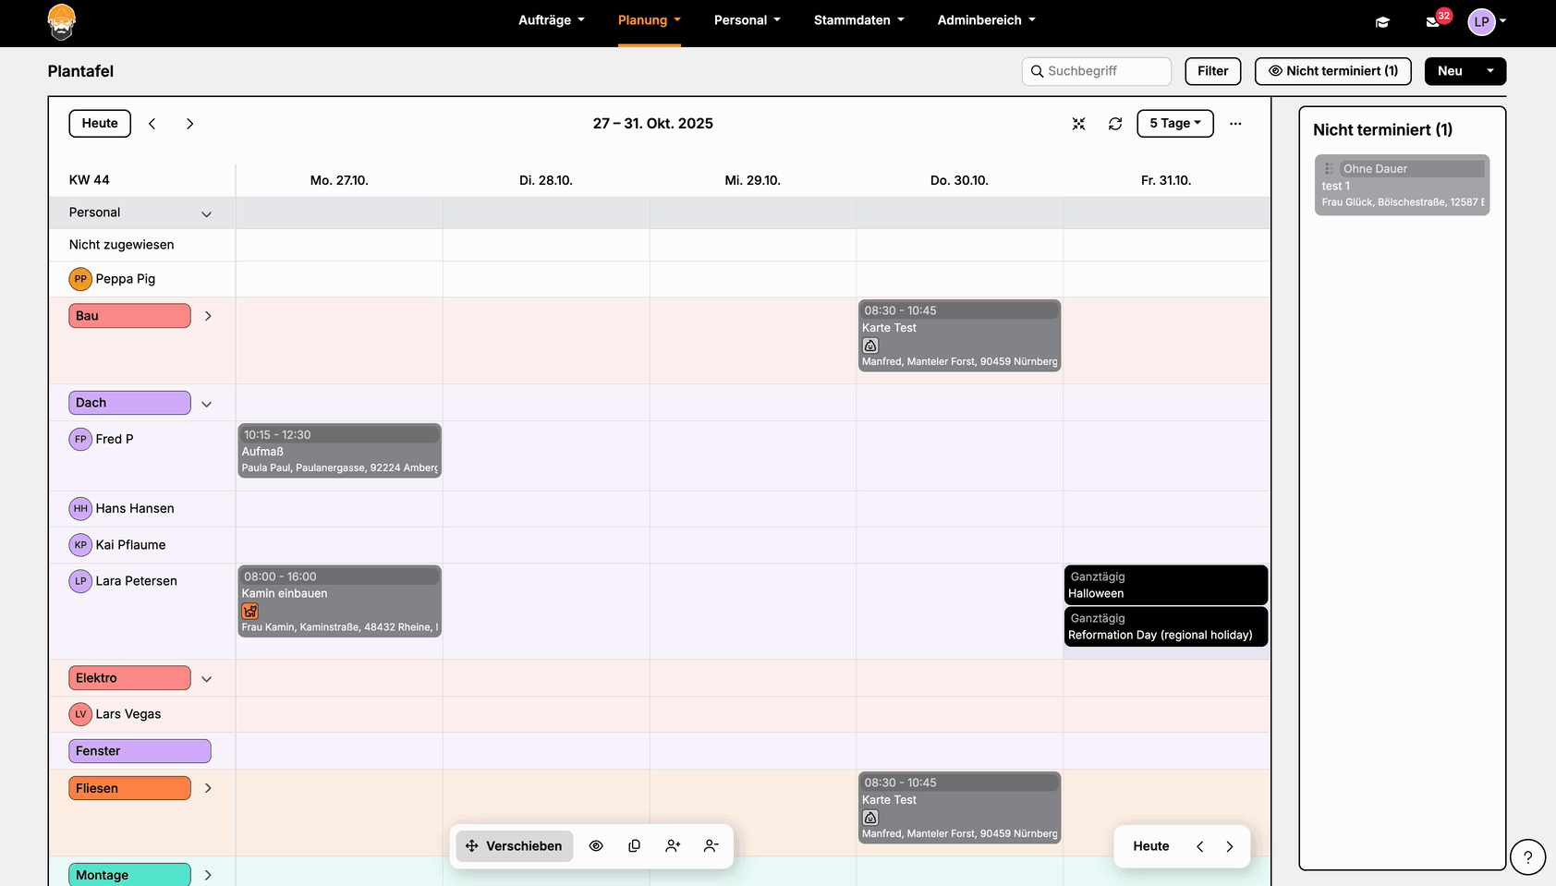Image resolution: width=1556 pixels, height=886 pixels.
Task: Toggle the Nicht terminiert (1) panel
Action: (1332, 71)
